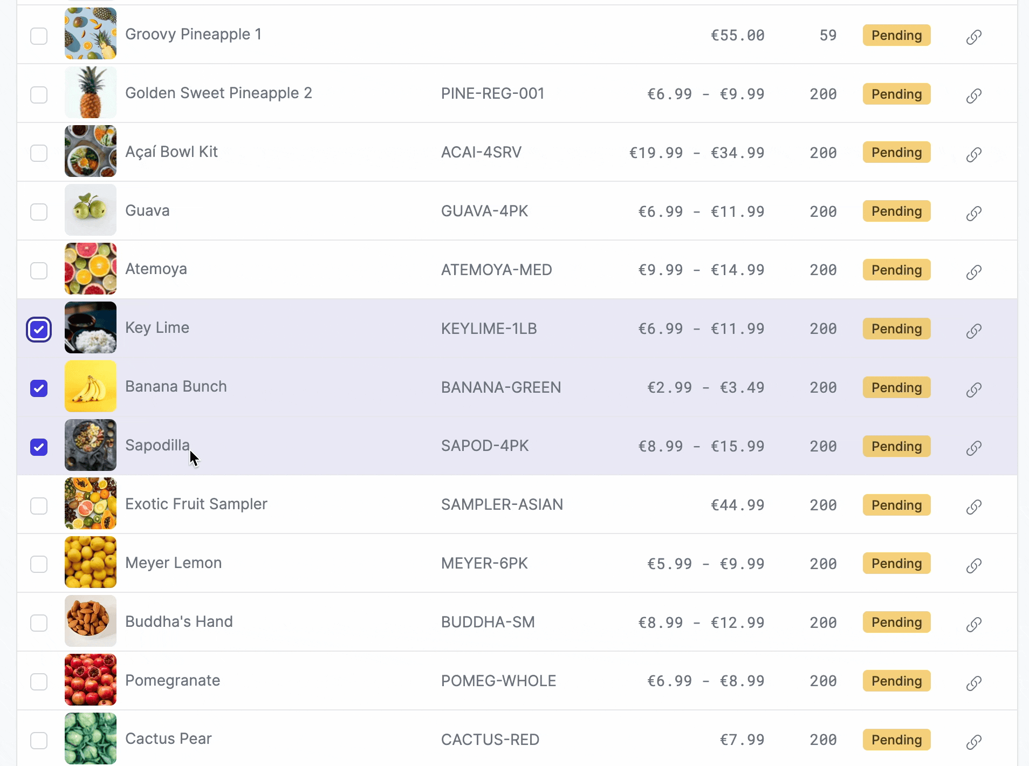Click the Pending status for Guava
This screenshot has width=1029, height=766.
896,211
